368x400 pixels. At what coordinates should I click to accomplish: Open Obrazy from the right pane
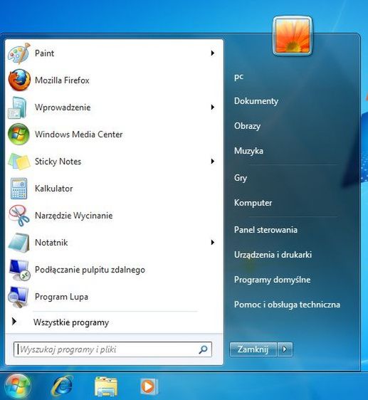point(247,126)
